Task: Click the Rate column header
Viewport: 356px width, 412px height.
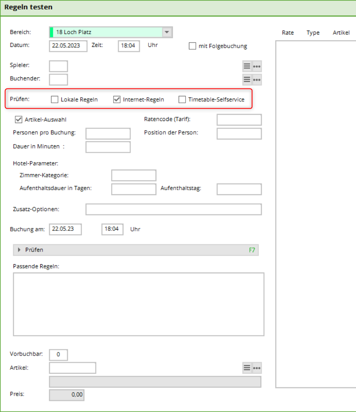Action: click(288, 33)
